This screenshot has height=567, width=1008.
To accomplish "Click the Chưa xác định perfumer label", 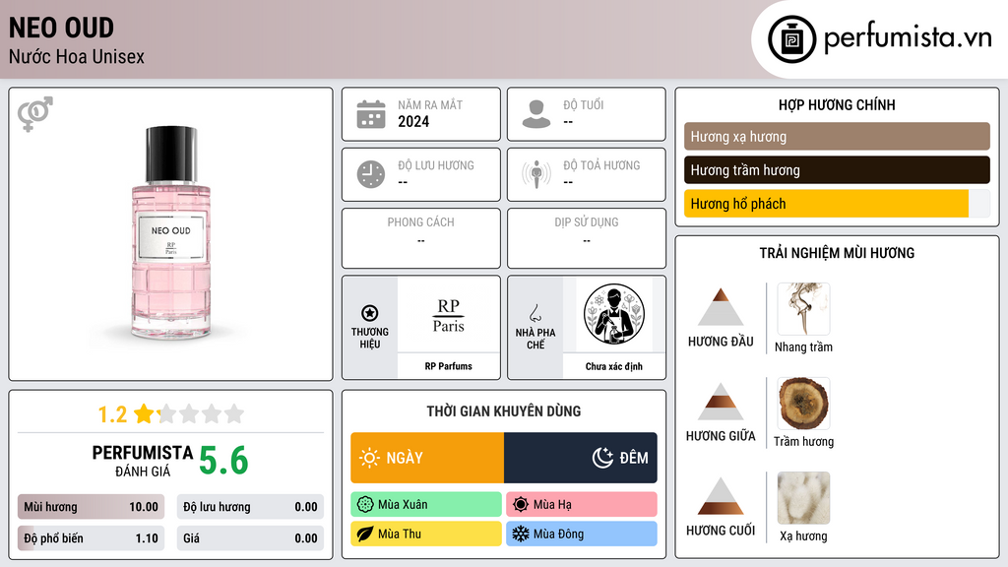I will (x=614, y=366).
